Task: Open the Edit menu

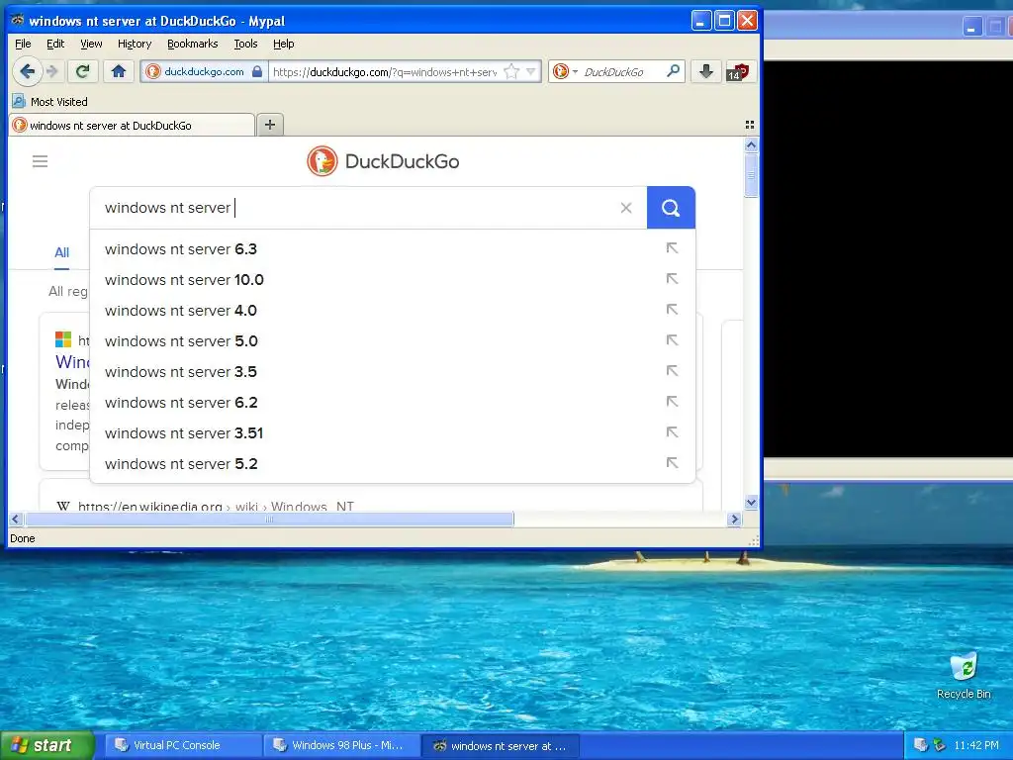Action: [x=55, y=44]
